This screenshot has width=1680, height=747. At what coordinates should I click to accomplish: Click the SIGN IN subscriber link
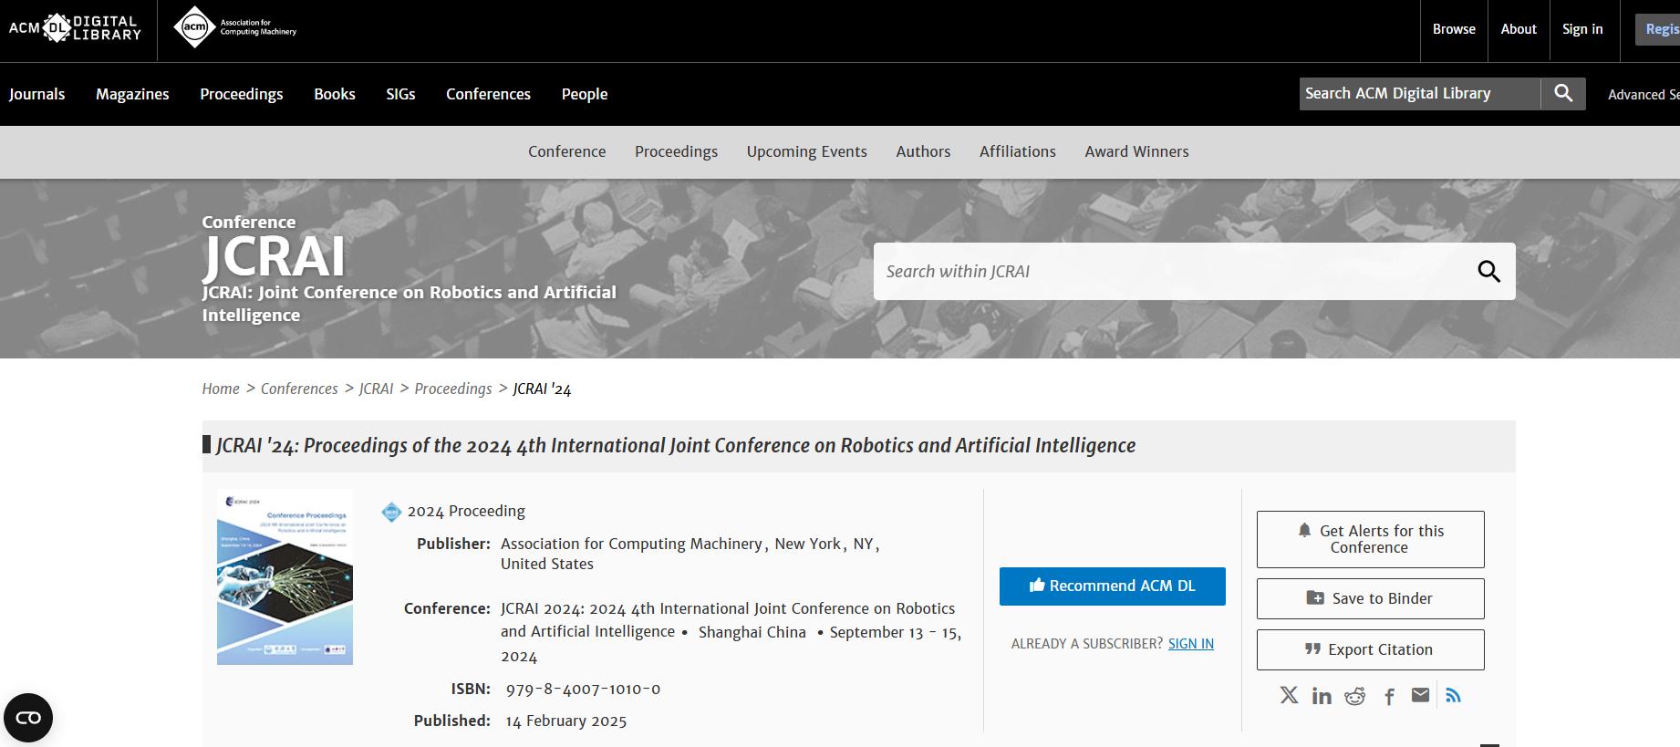click(x=1190, y=644)
